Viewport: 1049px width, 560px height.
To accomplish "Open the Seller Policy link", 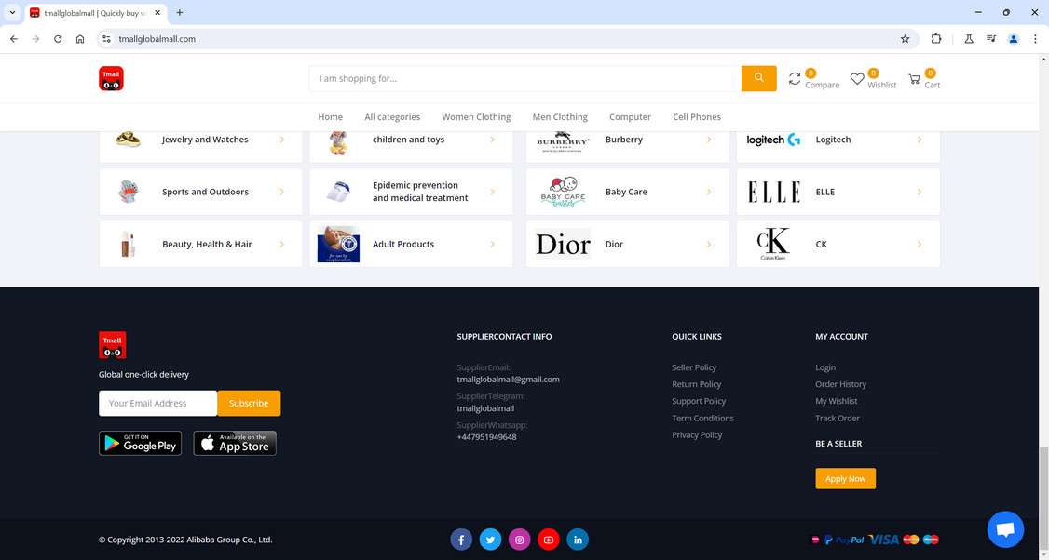I will 694,367.
